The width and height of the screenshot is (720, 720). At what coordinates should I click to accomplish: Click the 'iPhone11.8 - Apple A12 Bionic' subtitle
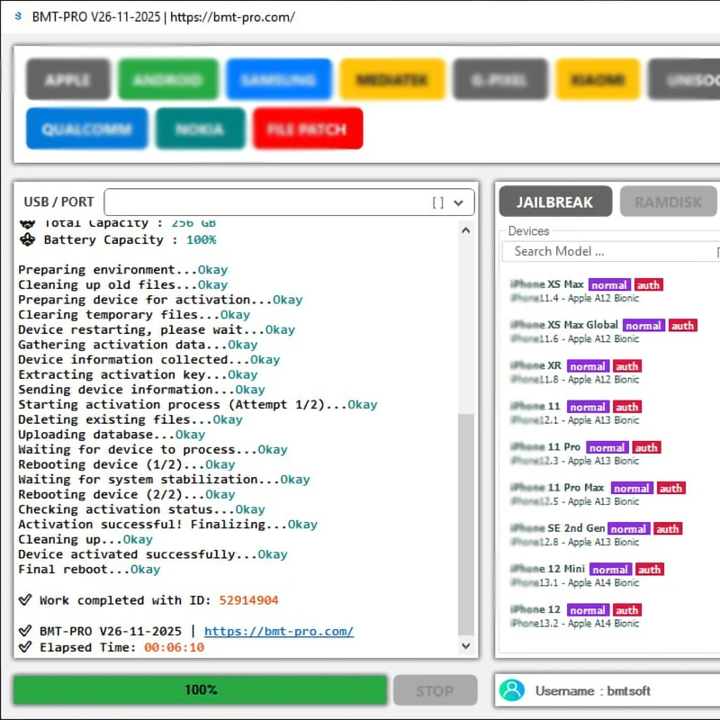click(574, 379)
